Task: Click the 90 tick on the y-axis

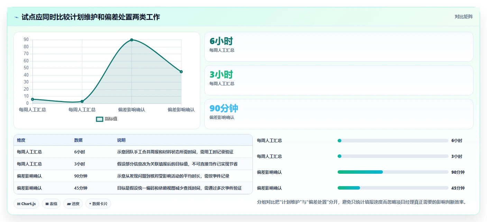Action: coord(26,40)
